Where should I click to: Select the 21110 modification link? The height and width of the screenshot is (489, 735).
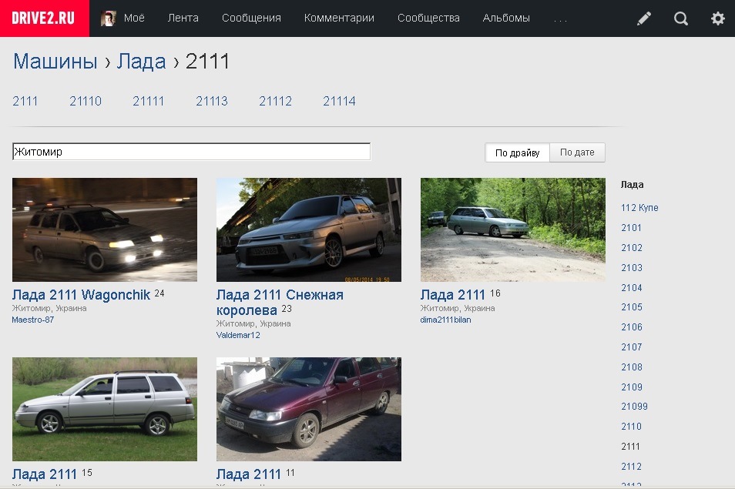coord(86,101)
